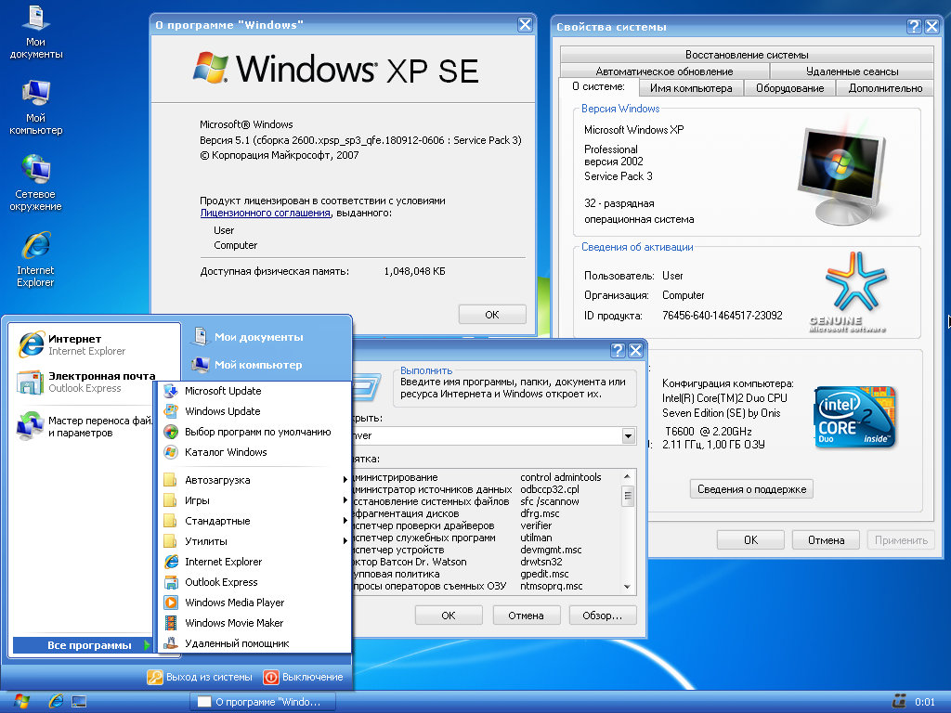The image size is (951, 713).
Task: Click the command list scrollbar thumb
Action: pyautogui.click(x=628, y=497)
